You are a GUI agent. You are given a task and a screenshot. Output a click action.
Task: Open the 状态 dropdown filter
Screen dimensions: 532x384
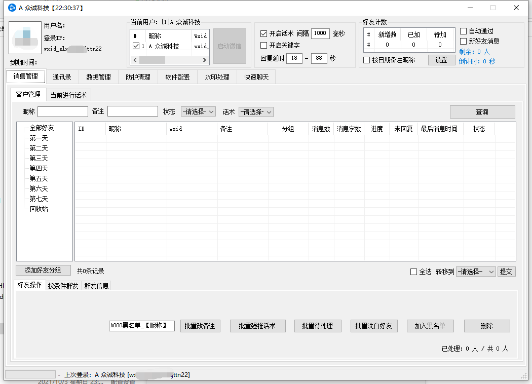(198, 112)
